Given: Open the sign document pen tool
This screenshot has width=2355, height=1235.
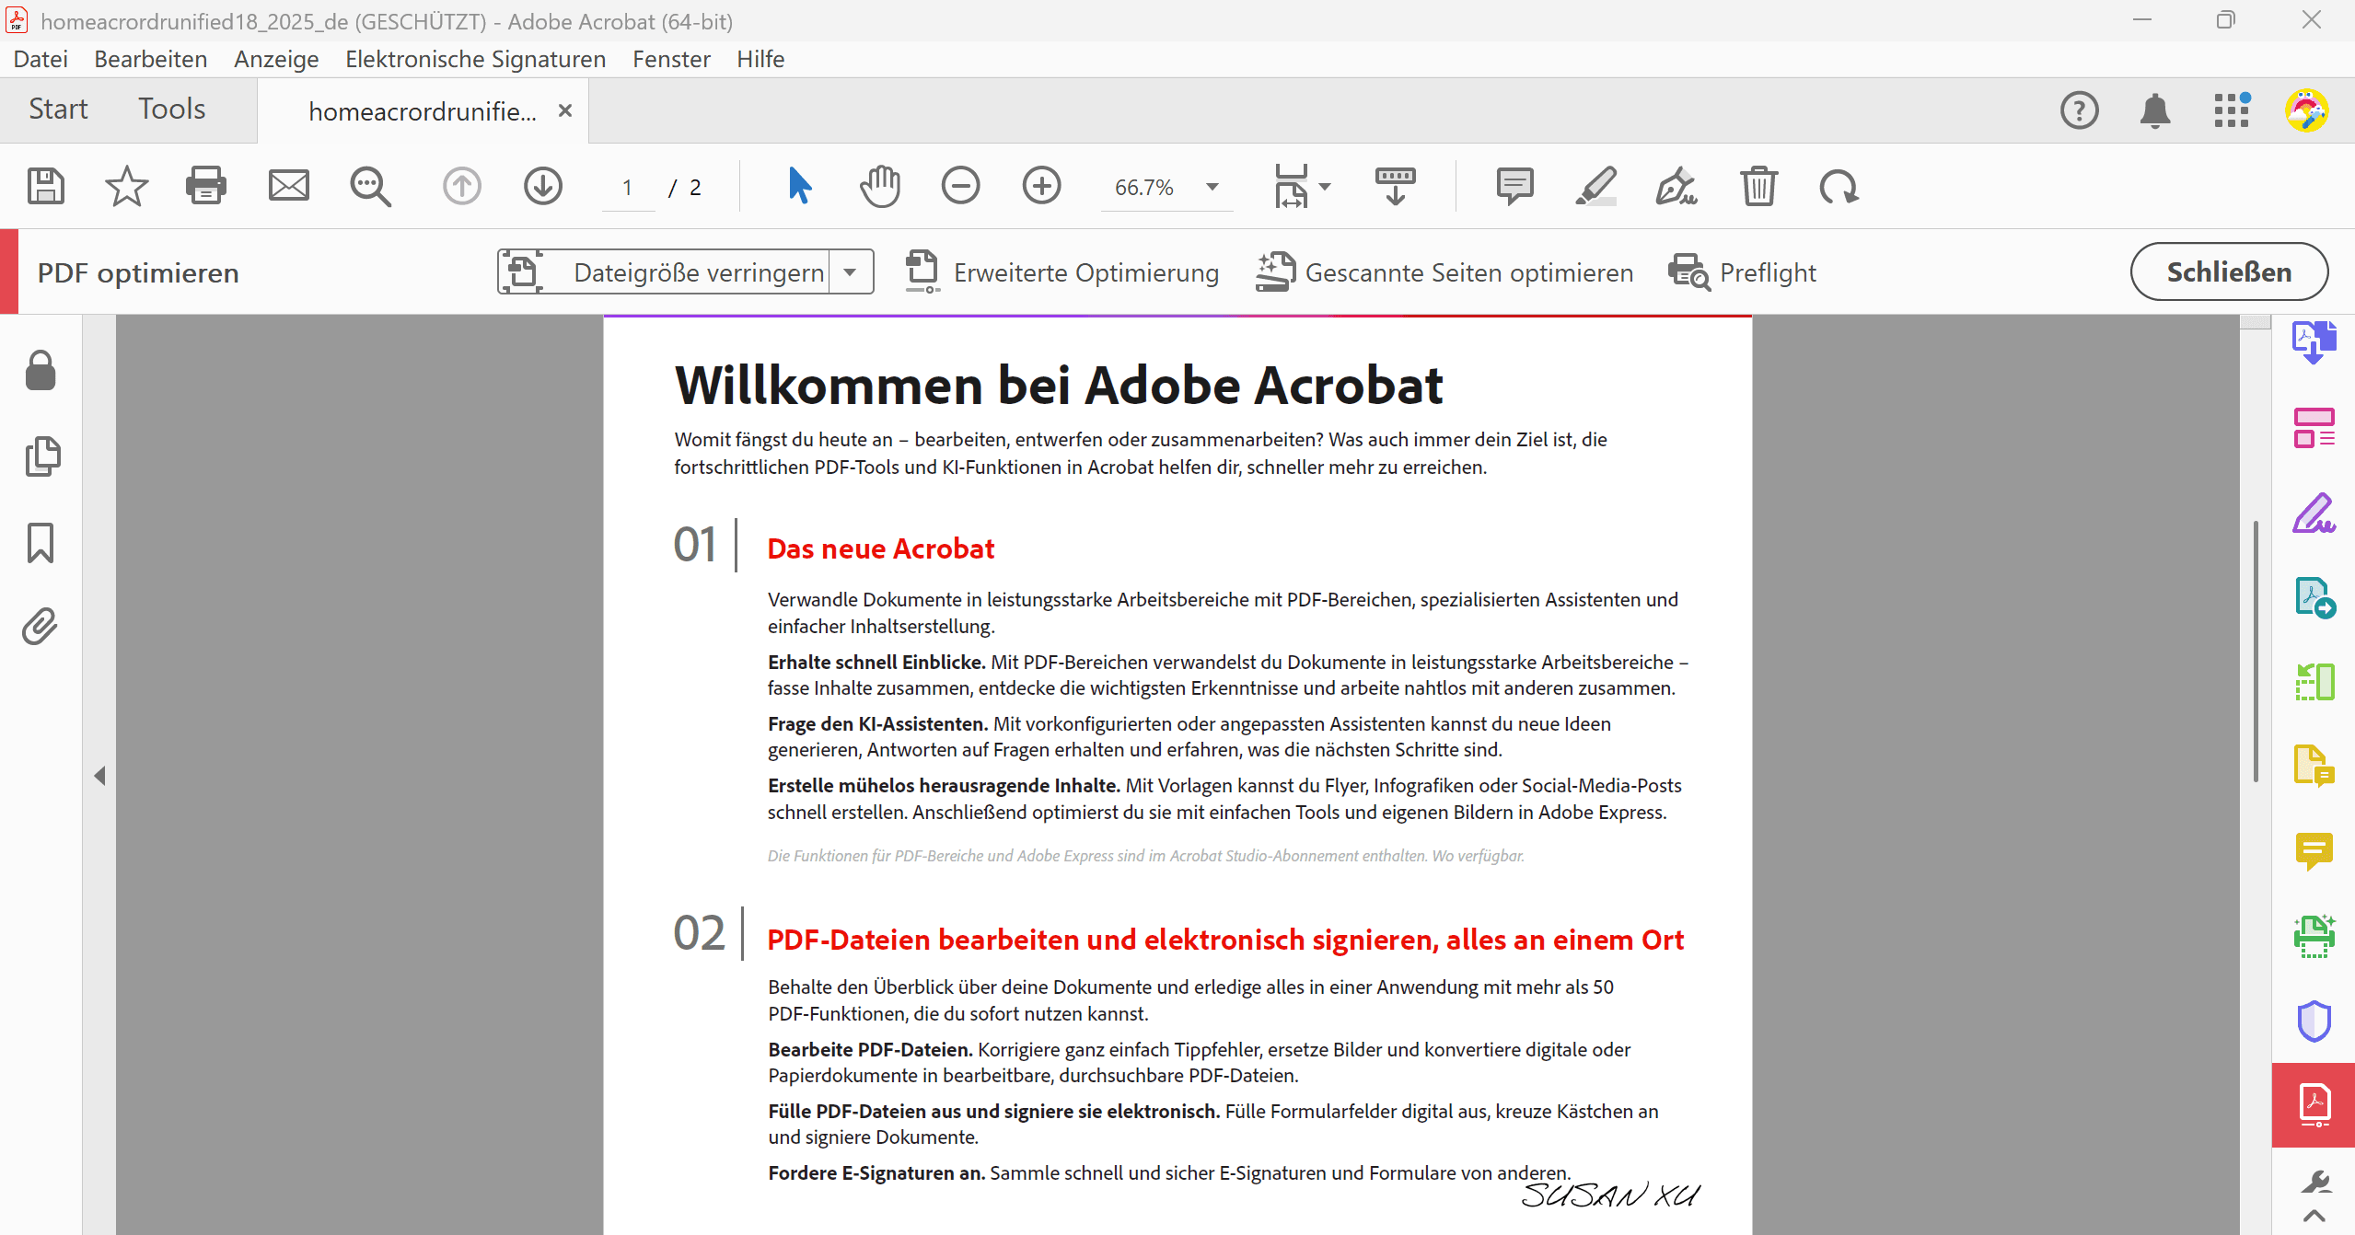Looking at the screenshot, I should pos(1676,187).
